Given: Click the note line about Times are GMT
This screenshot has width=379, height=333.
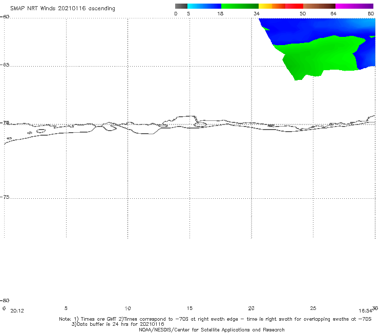Looking at the screenshot, I should [215, 319].
